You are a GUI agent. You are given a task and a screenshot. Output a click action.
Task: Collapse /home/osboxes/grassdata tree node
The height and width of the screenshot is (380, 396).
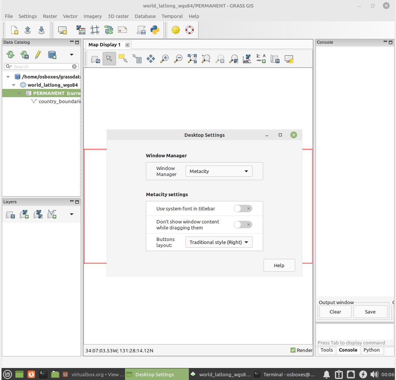click(8, 77)
